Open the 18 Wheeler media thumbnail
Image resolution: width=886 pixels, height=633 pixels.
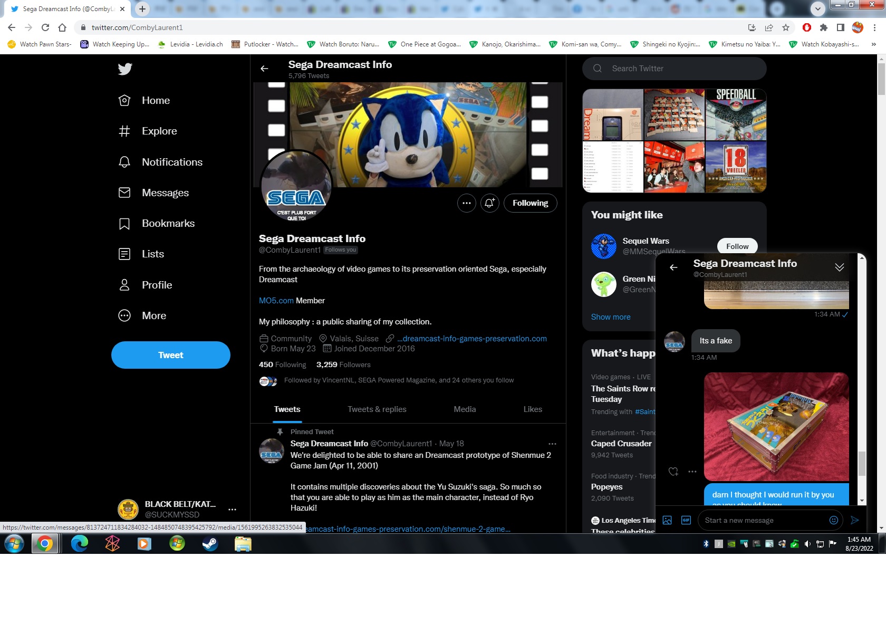[x=736, y=167]
